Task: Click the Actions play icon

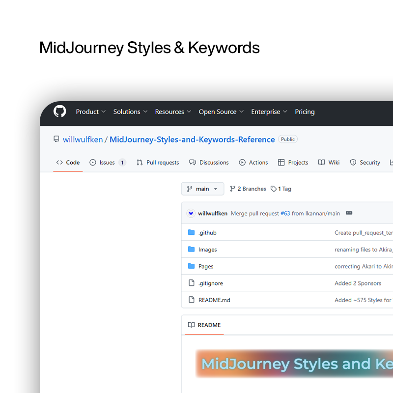Action: click(x=242, y=163)
